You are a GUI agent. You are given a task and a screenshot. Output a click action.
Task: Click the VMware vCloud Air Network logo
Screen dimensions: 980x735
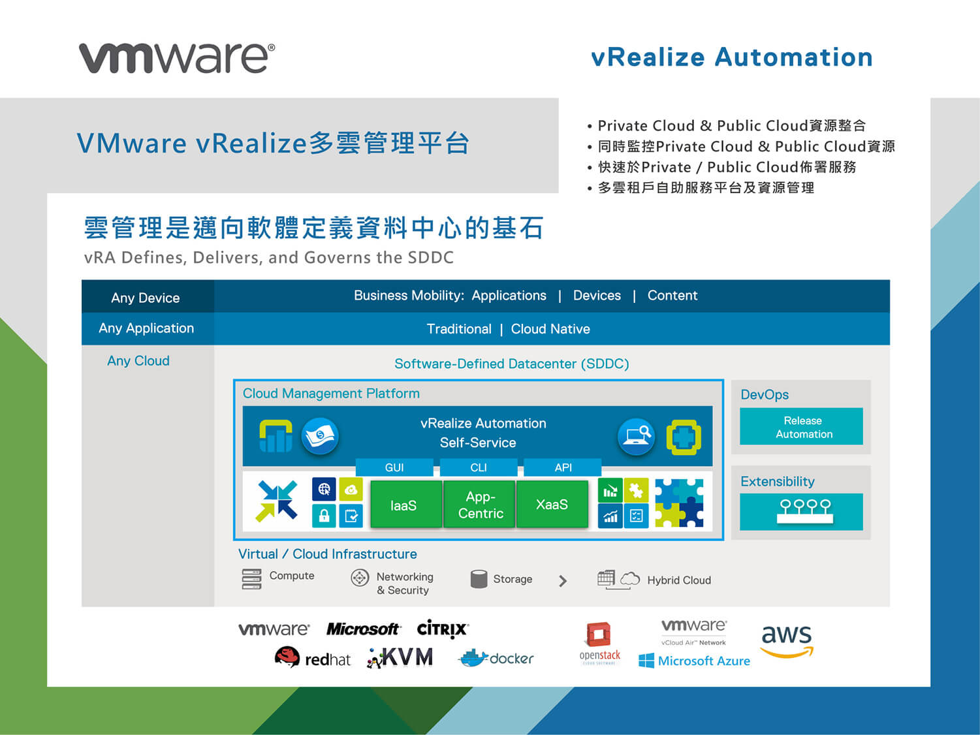click(x=693, y=632)
